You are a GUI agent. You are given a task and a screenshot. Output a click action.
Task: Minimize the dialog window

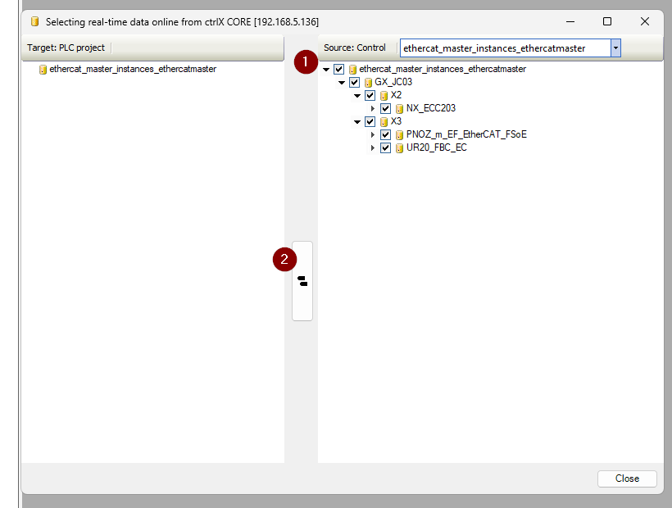pos(570,21)
